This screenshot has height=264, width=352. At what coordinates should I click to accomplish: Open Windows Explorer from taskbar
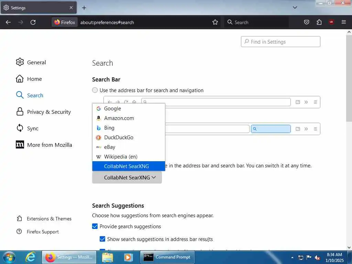108,257
